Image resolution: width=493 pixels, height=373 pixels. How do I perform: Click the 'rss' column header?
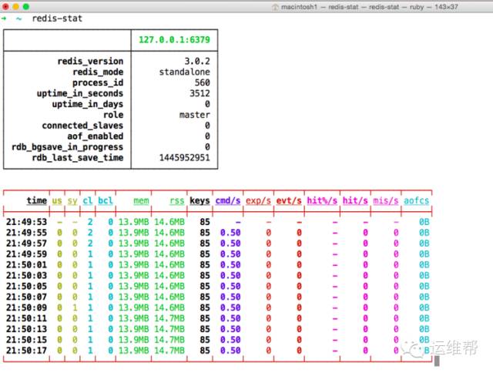176,200
